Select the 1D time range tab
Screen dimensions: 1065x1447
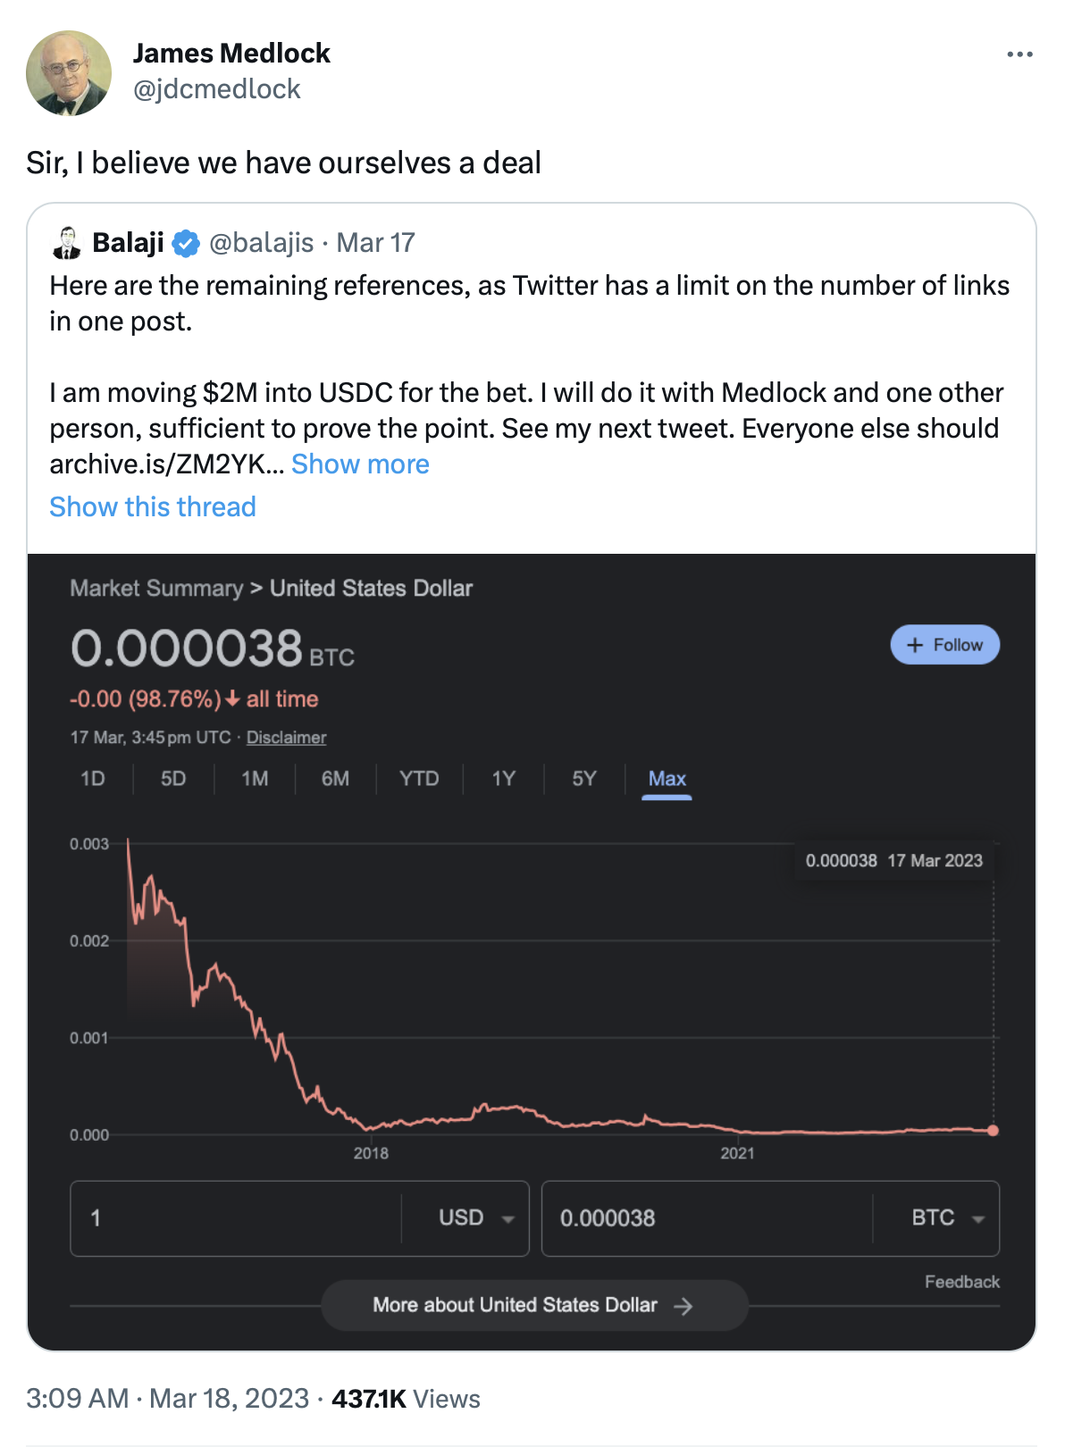tap(93, 779)
